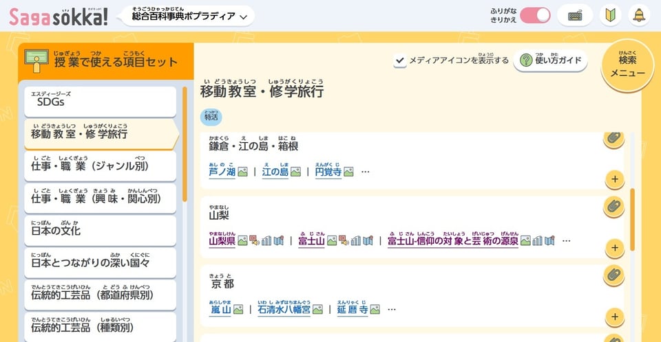Expand 鎌倉・江の島・箱根 with the plus button
The height and width of the screenshot is (342, 661).
point(615,179)
